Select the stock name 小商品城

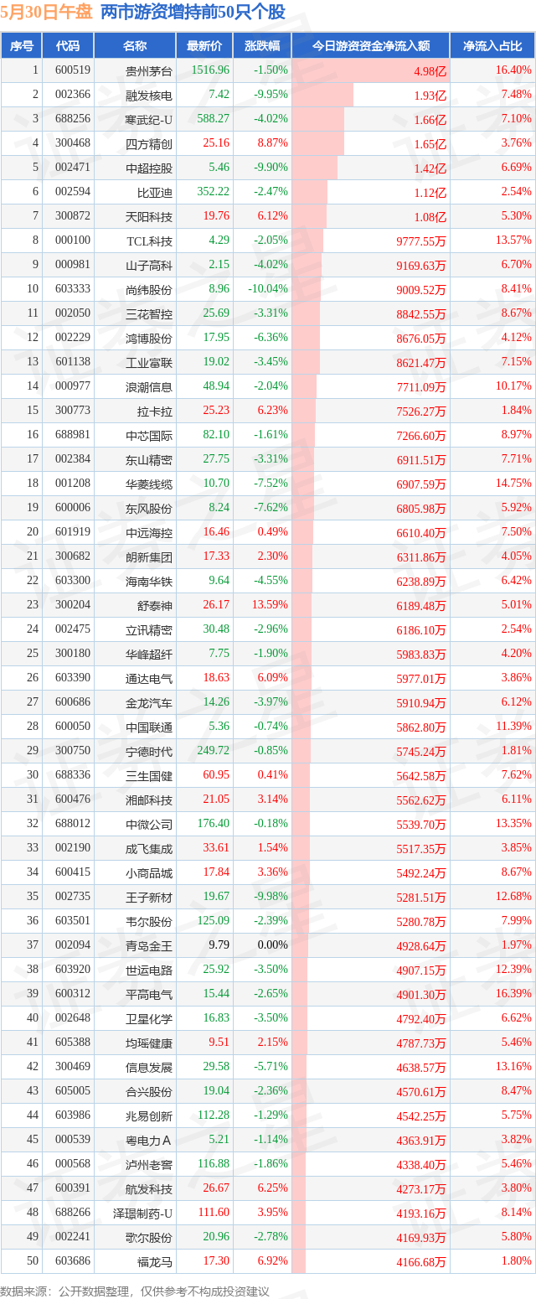pyautogui.click(x=149, y=873)
